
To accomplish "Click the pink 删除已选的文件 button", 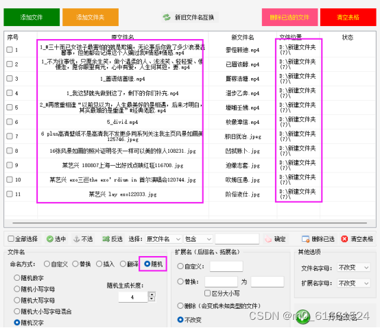I will [x=289, y=17].
